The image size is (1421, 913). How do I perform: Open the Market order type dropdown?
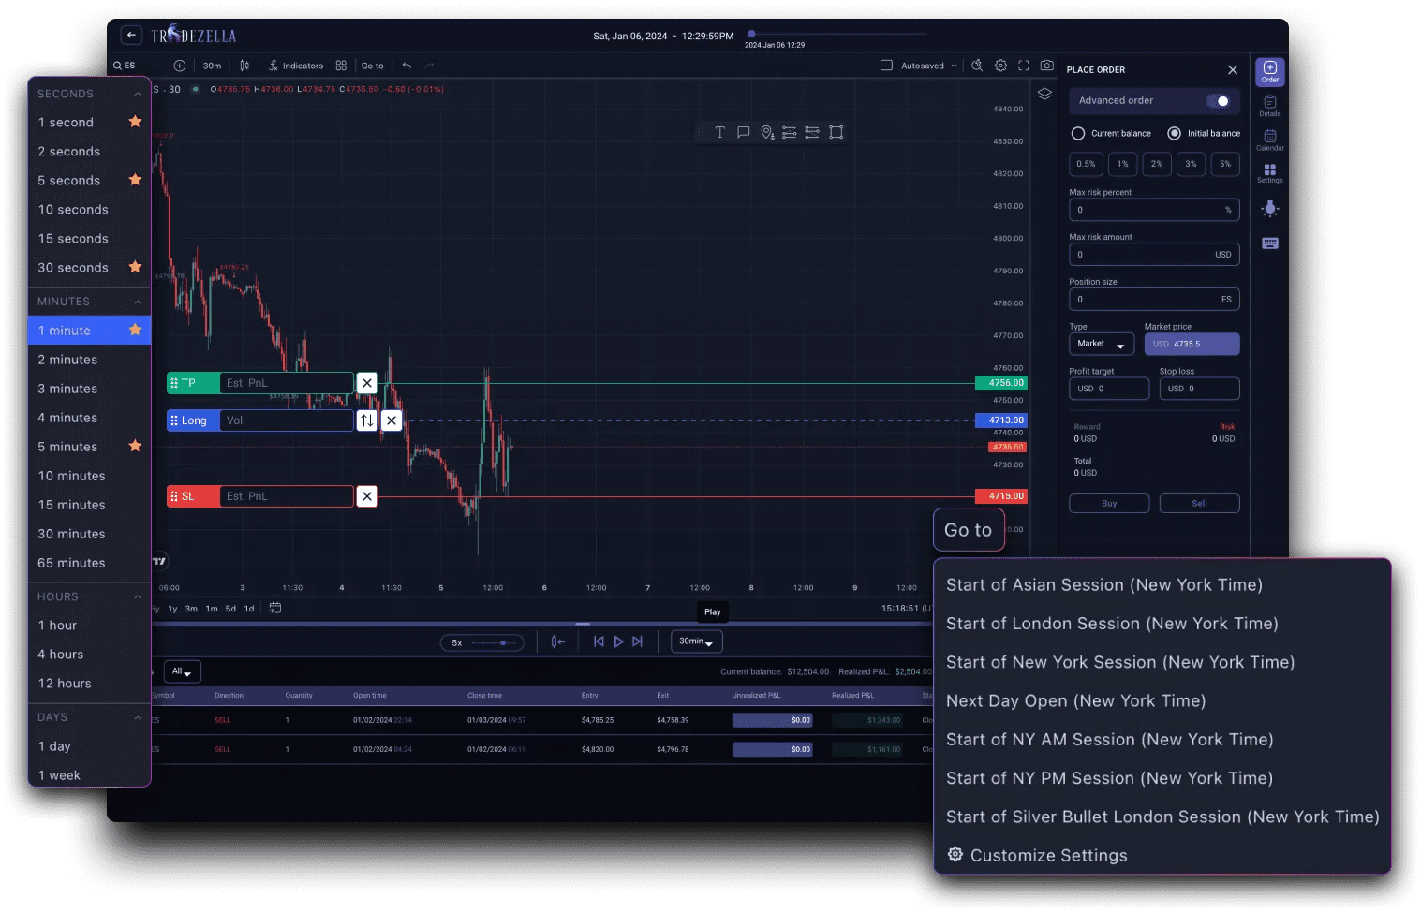(1101, 344)
